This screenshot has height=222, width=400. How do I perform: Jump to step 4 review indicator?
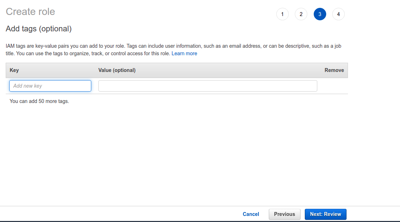click(x=339, y=14)
